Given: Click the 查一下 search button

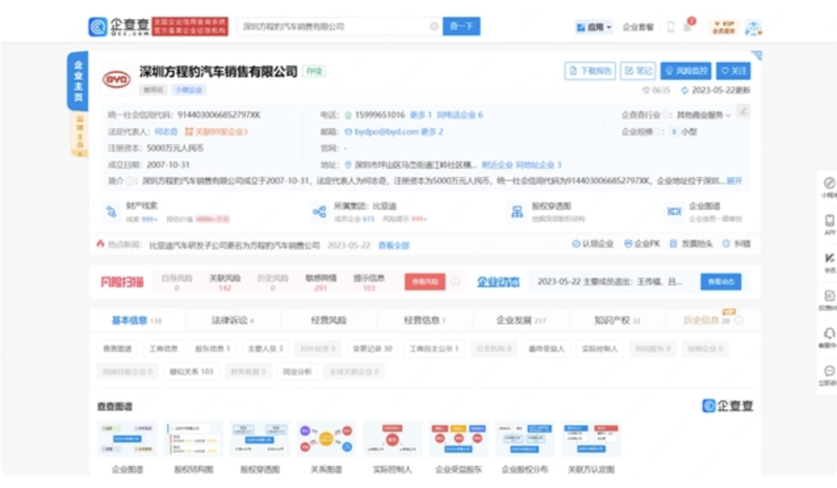Looking at the screenshot, I should 461,26.
